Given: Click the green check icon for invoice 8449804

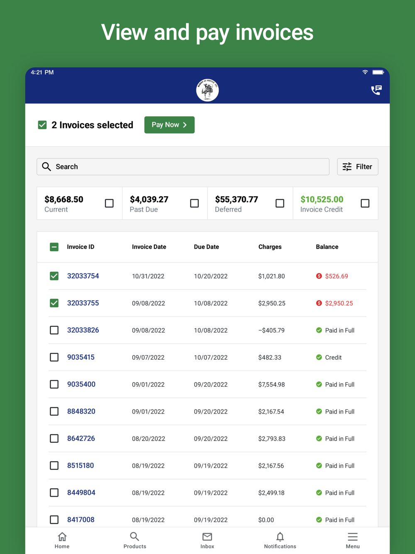Looking at the screenshot, I should [319, 493].
